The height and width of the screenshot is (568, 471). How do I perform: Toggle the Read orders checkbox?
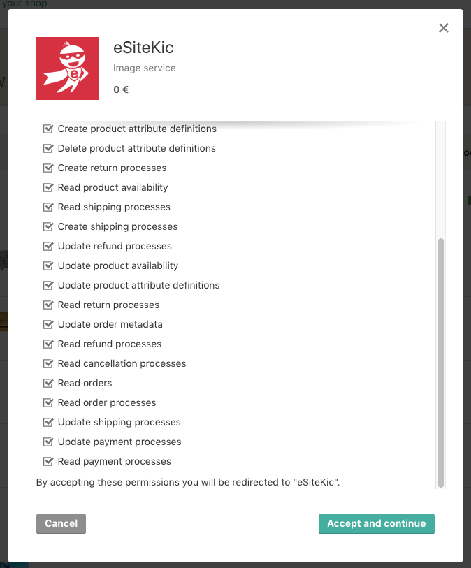[x=48, y=383]
